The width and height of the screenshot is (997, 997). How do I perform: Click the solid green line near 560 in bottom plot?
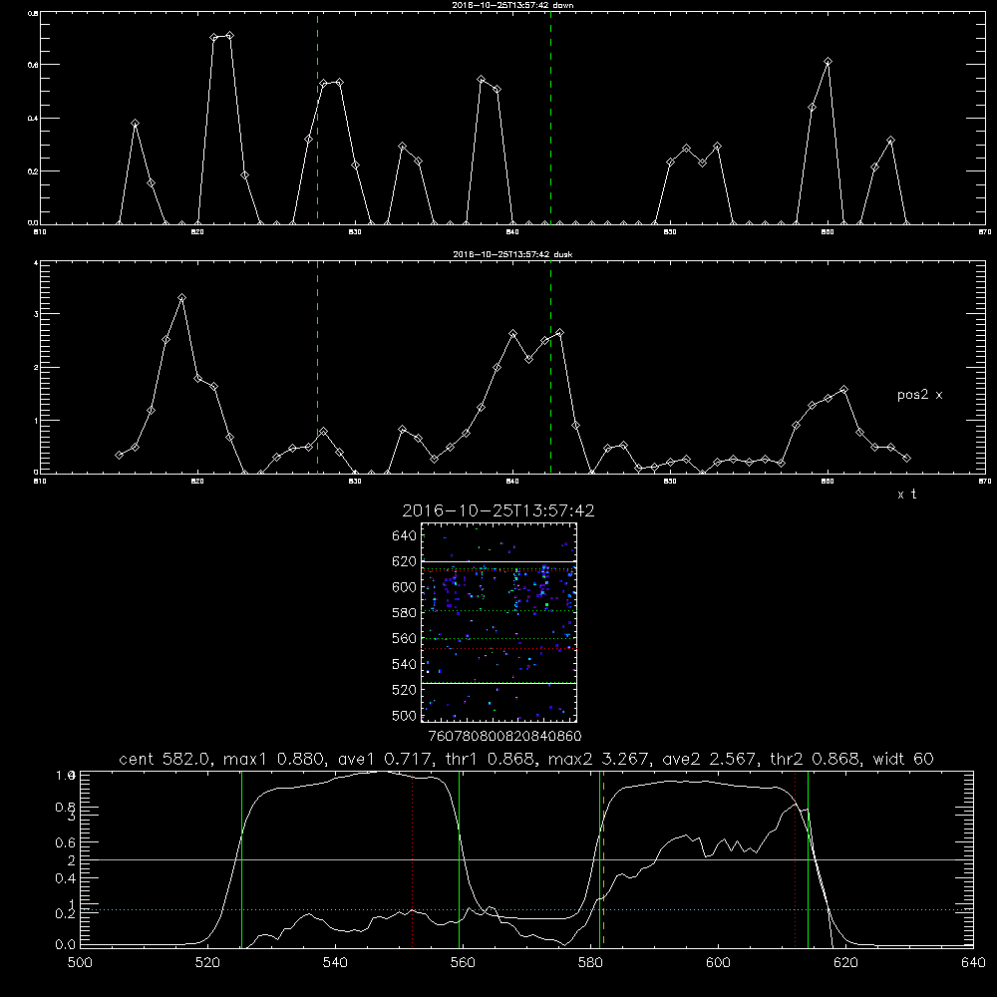click(x=459, y=858)
